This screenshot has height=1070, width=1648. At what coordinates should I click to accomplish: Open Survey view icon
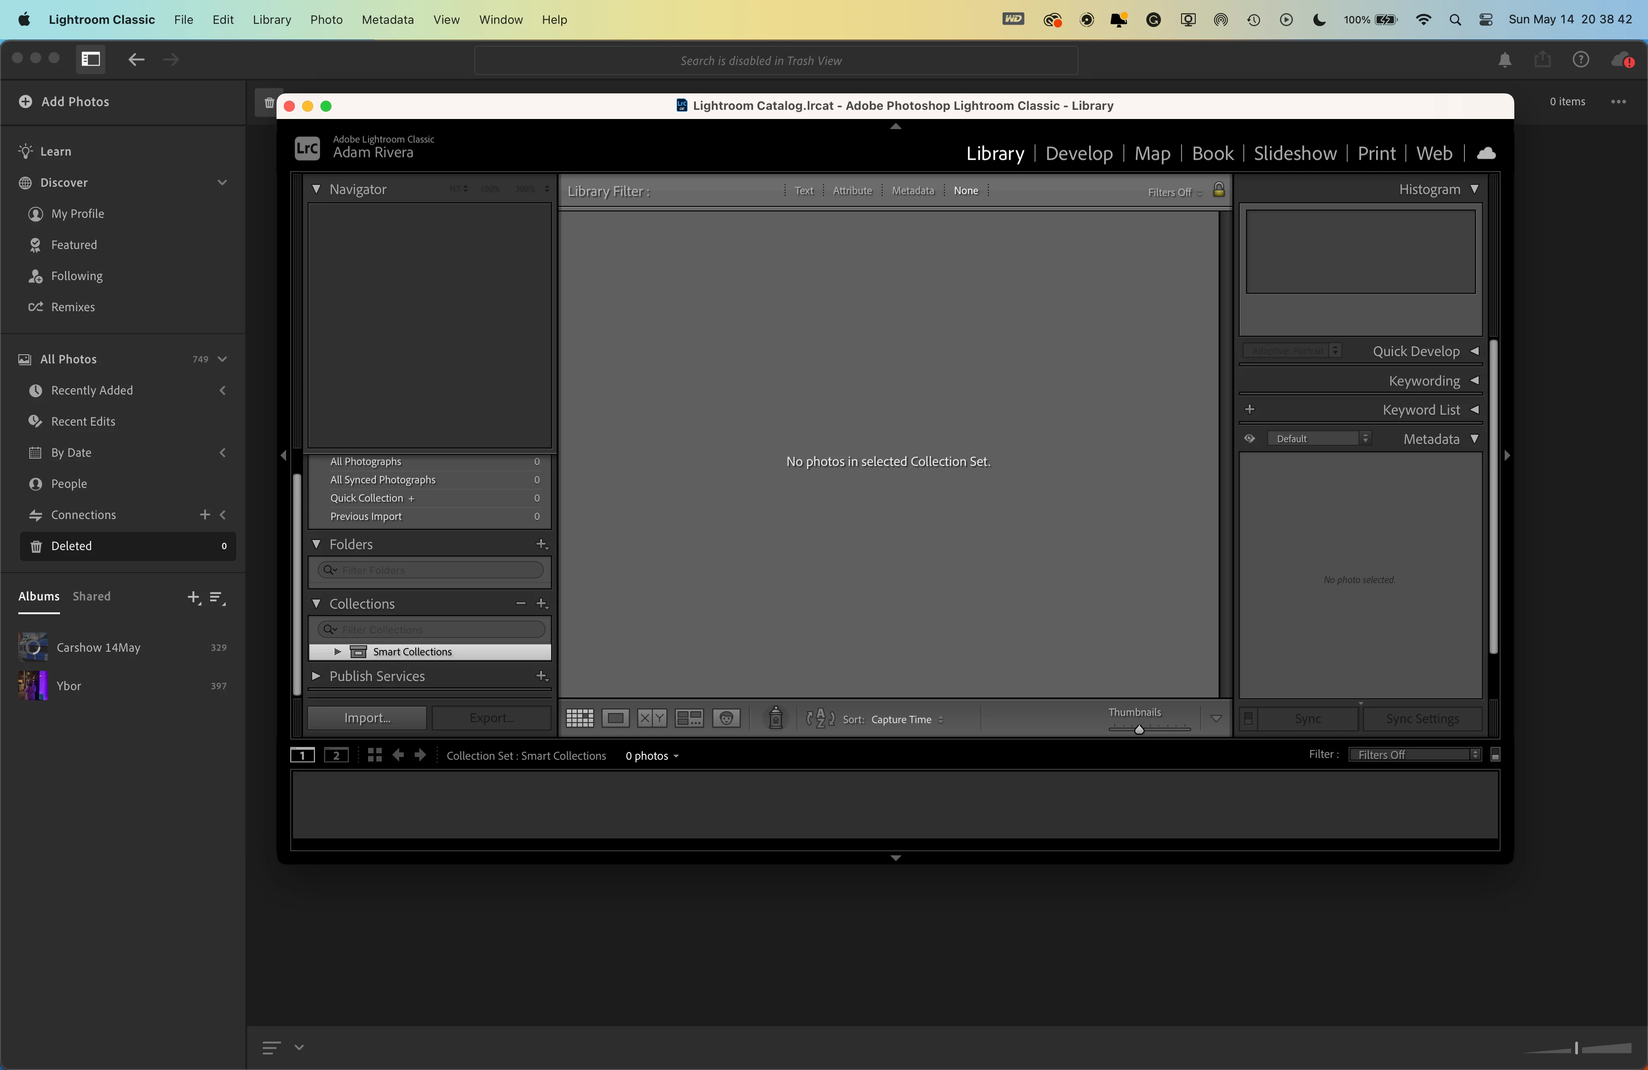click(x=689, y=719)
